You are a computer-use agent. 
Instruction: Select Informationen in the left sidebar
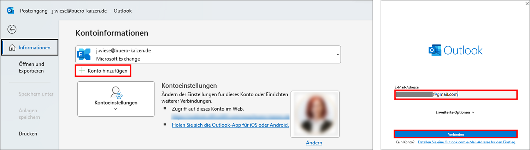[30, 48]
